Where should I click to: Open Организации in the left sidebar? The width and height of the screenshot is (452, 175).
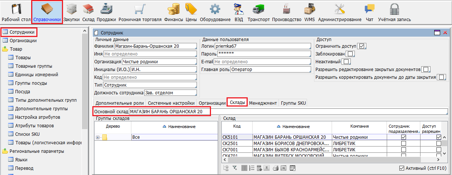[x=23, y=40]
